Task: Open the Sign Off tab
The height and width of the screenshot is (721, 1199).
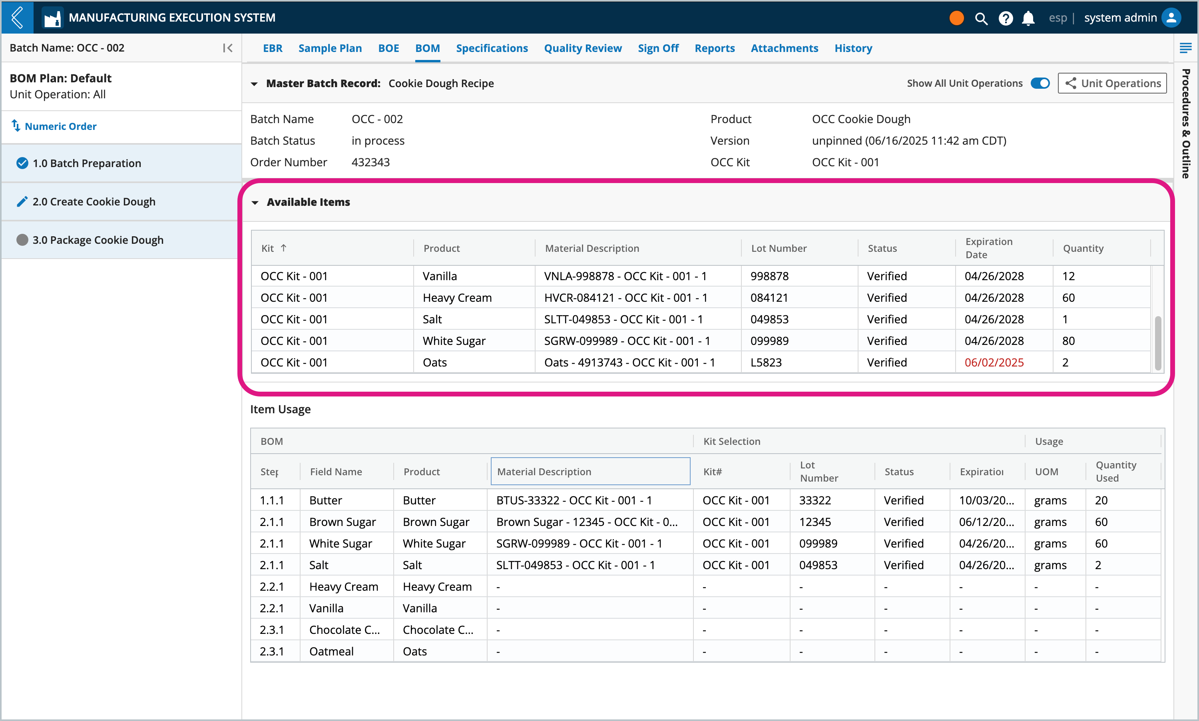Action: point(658,48)
